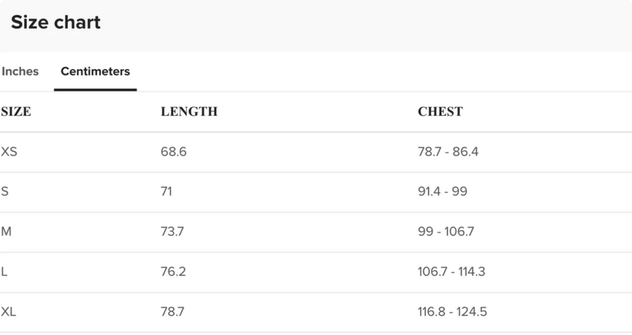Screen dimensions: 632x335
Task: Click the L length value 76.2
Action: tap(173, 272)
